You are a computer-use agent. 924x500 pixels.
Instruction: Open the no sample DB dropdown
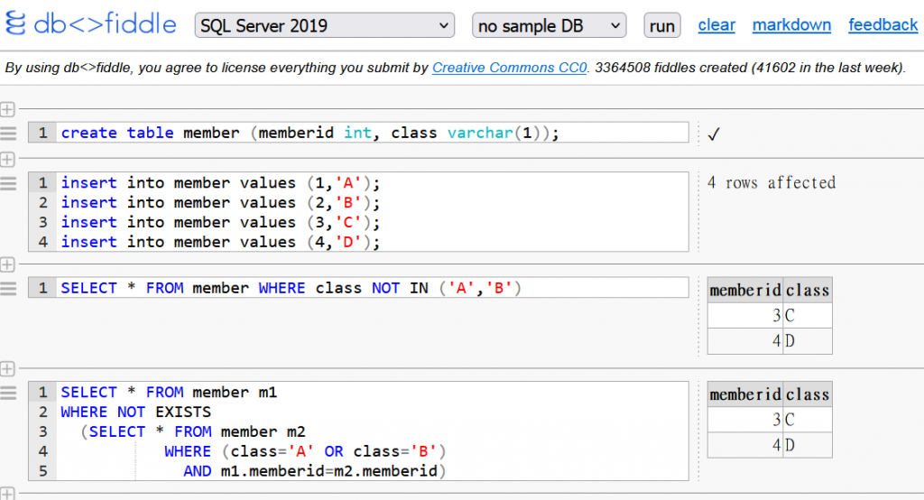pyautogui.click(x=550, y=25)
